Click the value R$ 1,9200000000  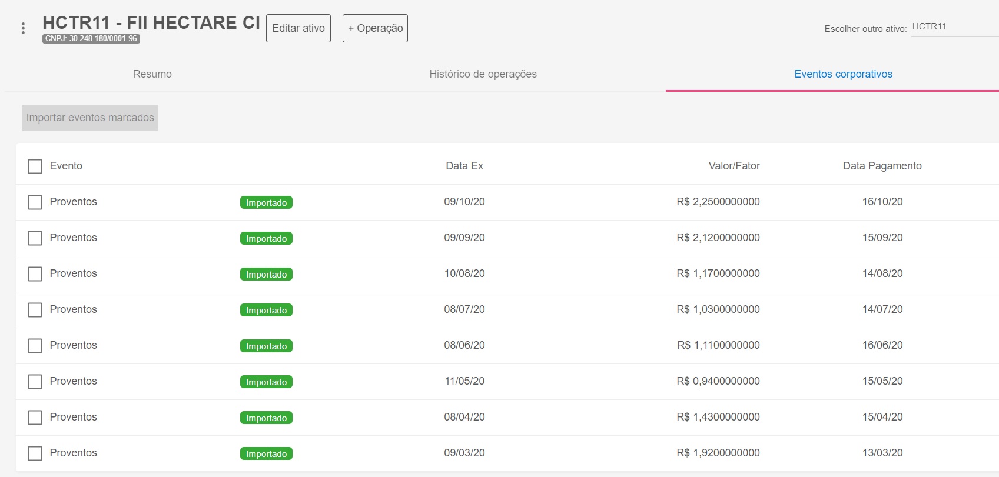click(x=718, y=453)
